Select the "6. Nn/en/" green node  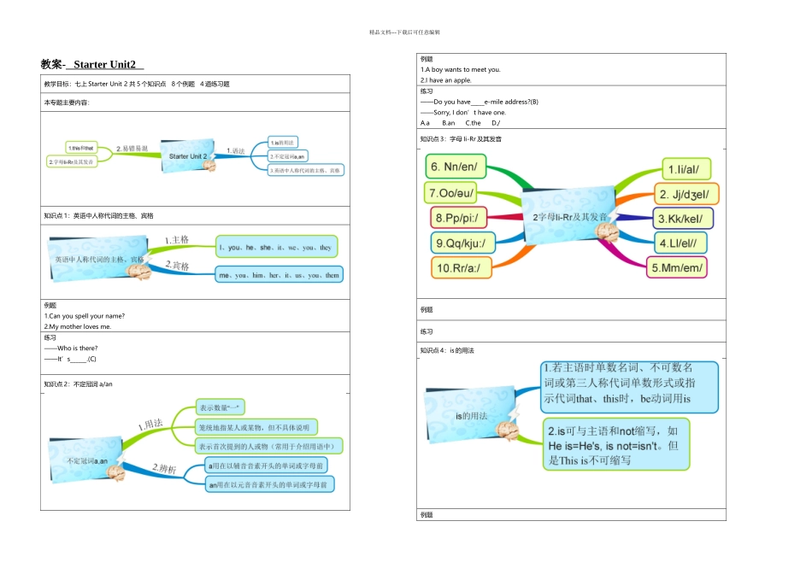(456, 167)
